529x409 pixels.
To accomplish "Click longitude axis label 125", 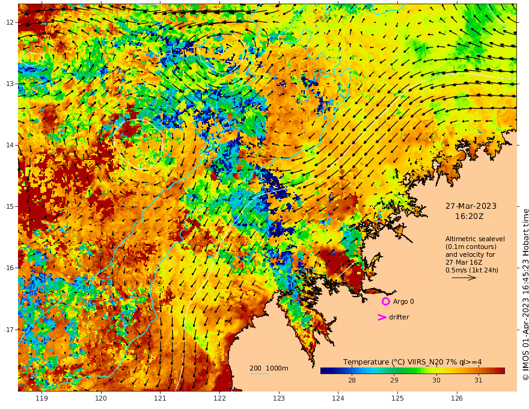I will click(x=397, y=398).
